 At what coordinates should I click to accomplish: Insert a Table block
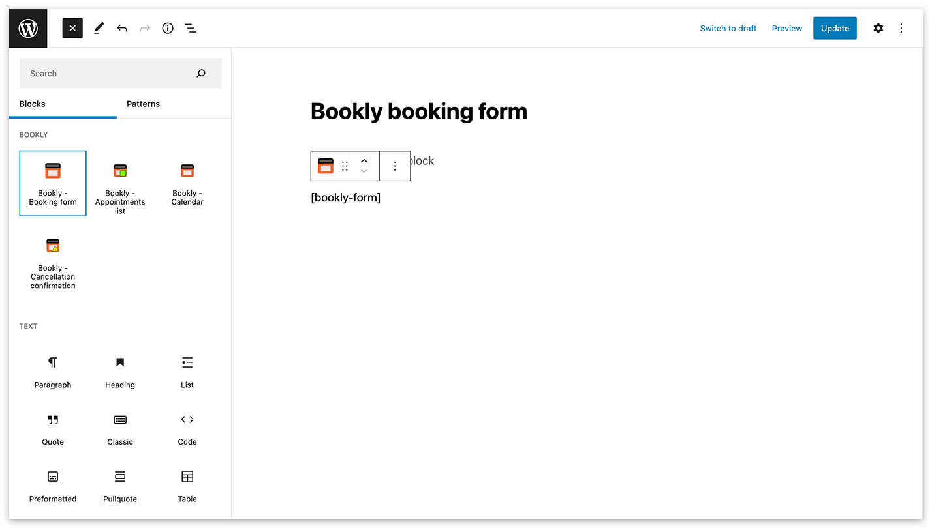click(x=187, y=486)
